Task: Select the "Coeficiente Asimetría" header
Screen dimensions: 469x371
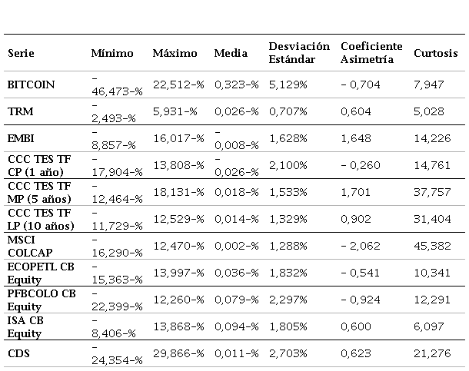Action: (372, 53)
